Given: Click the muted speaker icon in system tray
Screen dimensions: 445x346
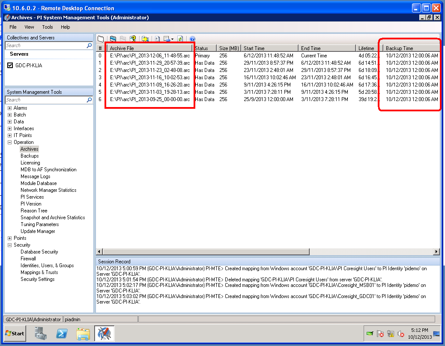Looking at the screenshot, I should 401,334.
